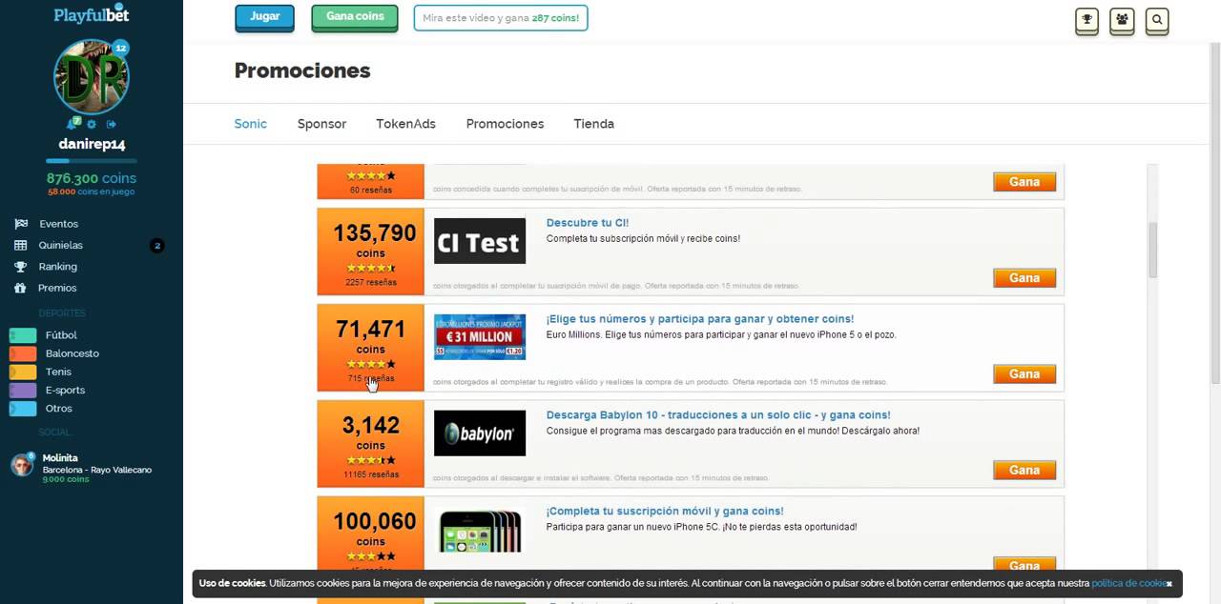Open the notifications bell icon
Image resolution: width=1221 pixels, height=604 pixels.
click(72, 124)
